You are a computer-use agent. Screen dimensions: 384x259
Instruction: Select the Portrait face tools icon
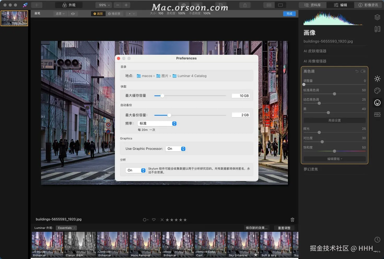pyautogui.click(x=377, y=103)
